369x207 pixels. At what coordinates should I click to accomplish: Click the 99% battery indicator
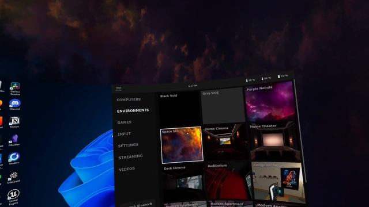point(266,78)
